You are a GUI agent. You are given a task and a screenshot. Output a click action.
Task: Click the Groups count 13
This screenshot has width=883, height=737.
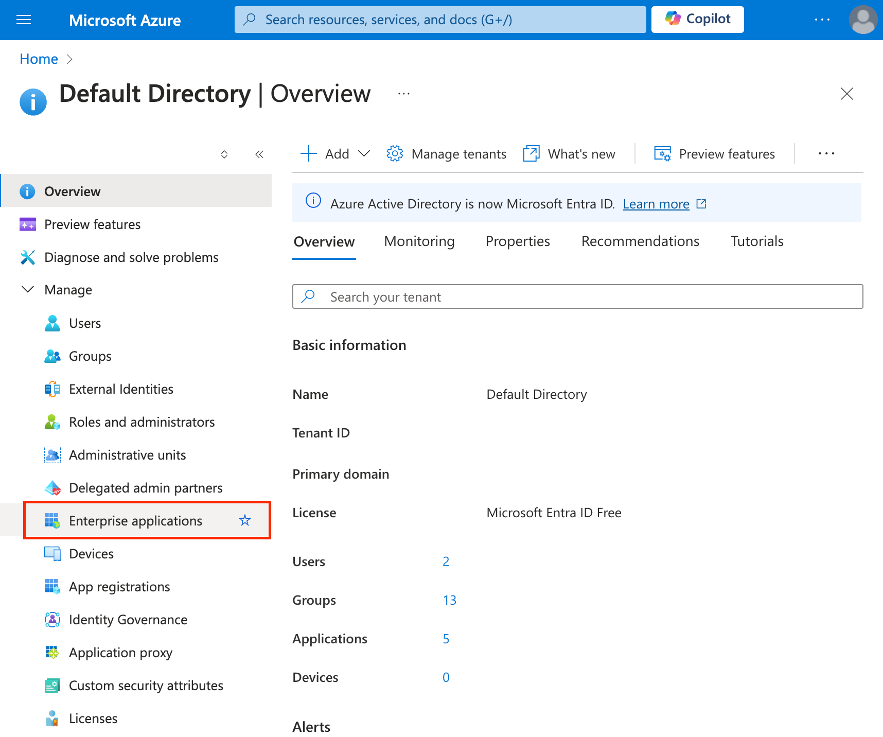pos(450,600)
